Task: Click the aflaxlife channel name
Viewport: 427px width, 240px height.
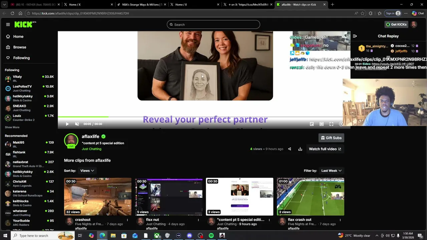Action: tap(90, 136)
